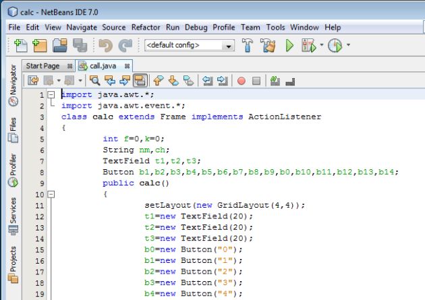Click the Clean and Build broom icon

coord(268,45)
